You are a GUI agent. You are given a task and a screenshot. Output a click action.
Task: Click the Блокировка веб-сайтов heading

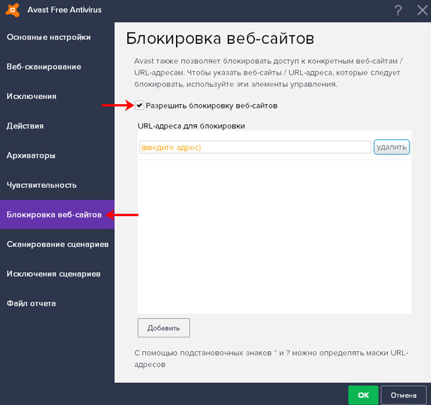click(x=220, y=39)
